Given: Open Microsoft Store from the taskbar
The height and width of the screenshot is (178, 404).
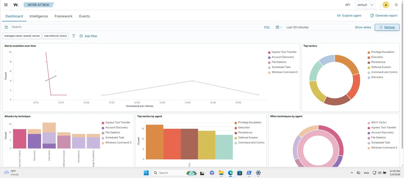Looking at the screenshot, I should (240, 173).
